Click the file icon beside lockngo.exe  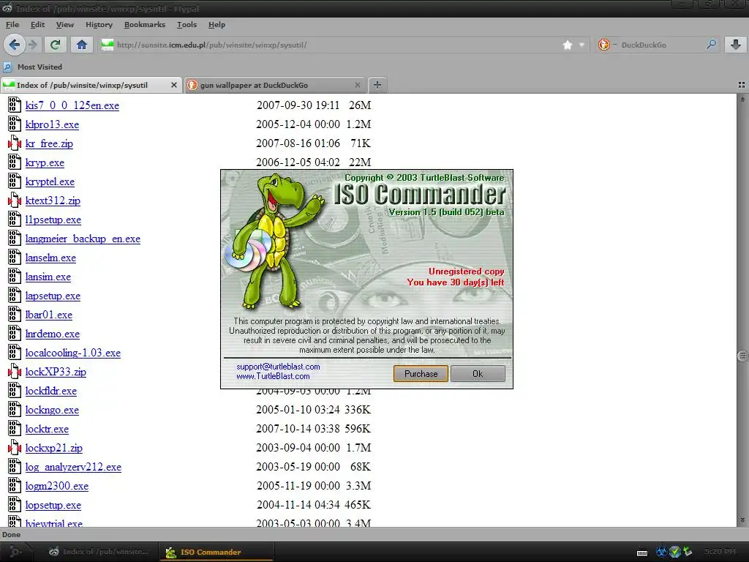pyautogui.click(x=15, y=410)
